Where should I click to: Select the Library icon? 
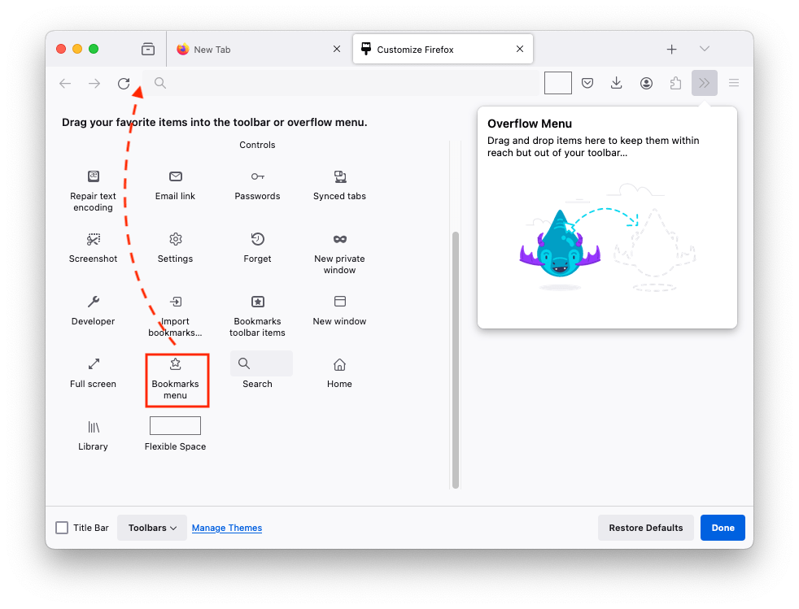pos(93,427)
